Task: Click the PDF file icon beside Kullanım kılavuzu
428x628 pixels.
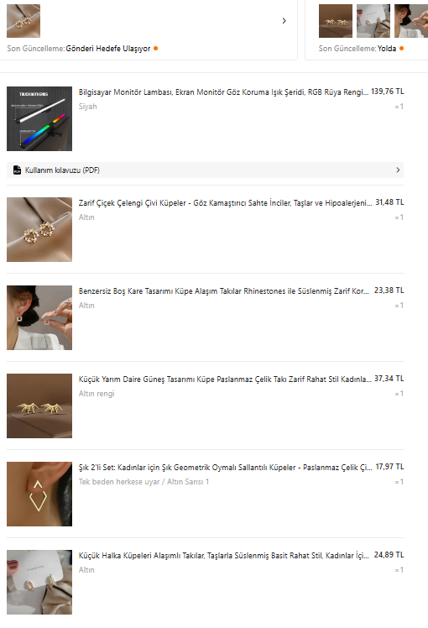Action: (x=17, y=170)
